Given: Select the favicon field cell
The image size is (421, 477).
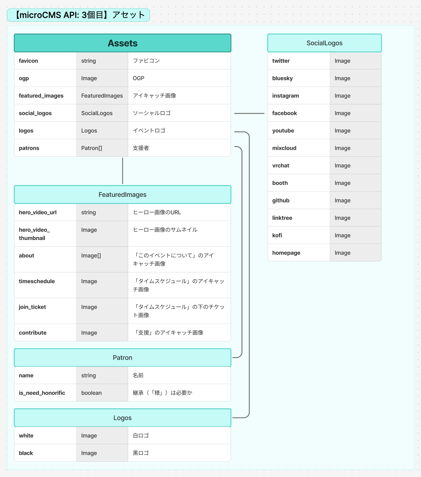Looking at the screenshot, I should click(x=46, y=61).
